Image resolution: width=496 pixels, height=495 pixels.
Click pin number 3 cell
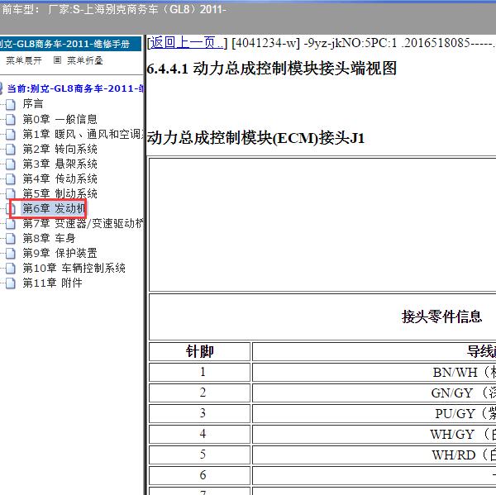pos(199,413)
